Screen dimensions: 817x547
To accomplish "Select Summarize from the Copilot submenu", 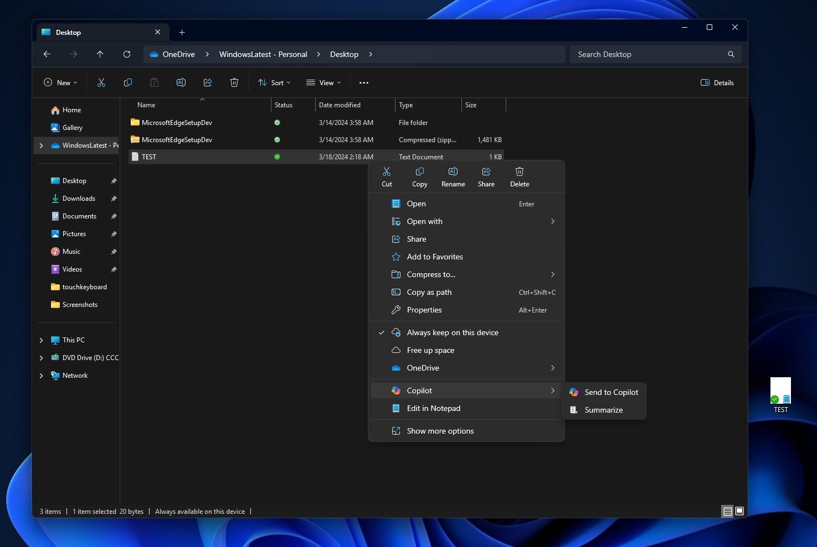I will [x=603, y=410].
